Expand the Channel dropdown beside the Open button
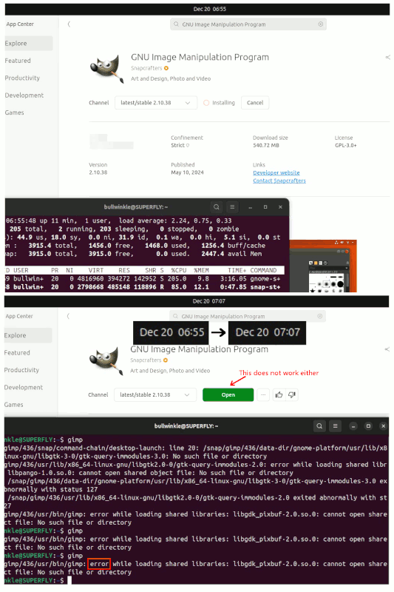Screen dimensions: 394x592 point(155,395)
